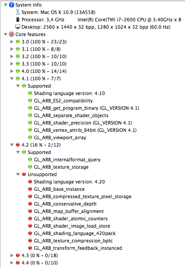Expand the 3.0 (100 % - 23/23) node

pyautogui.click(x=12, y=42)
